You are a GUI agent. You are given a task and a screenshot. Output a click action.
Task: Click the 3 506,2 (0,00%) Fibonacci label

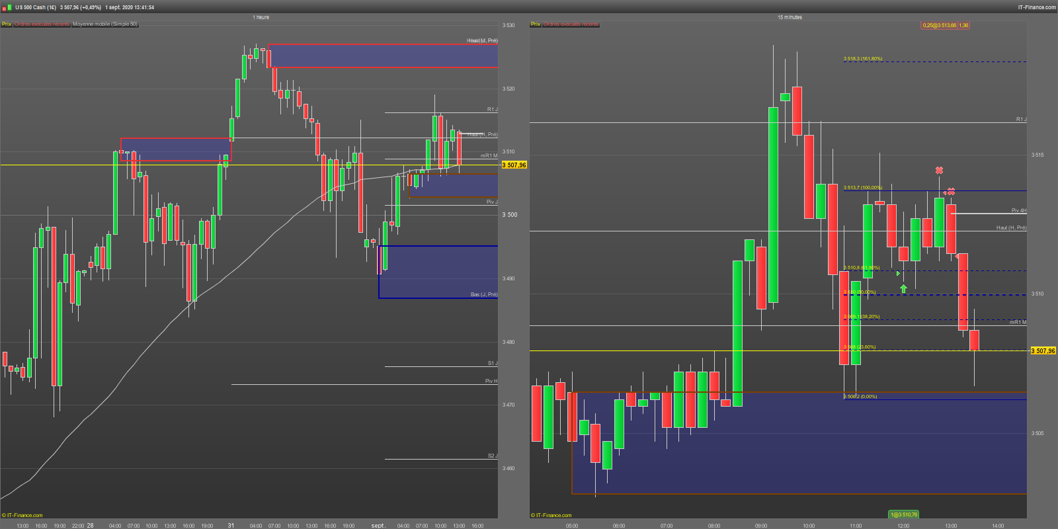pyautogui.click(x=860, y=397)
